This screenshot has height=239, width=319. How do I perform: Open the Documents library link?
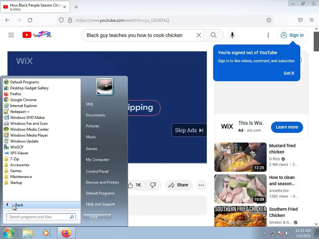pos(95,115)
